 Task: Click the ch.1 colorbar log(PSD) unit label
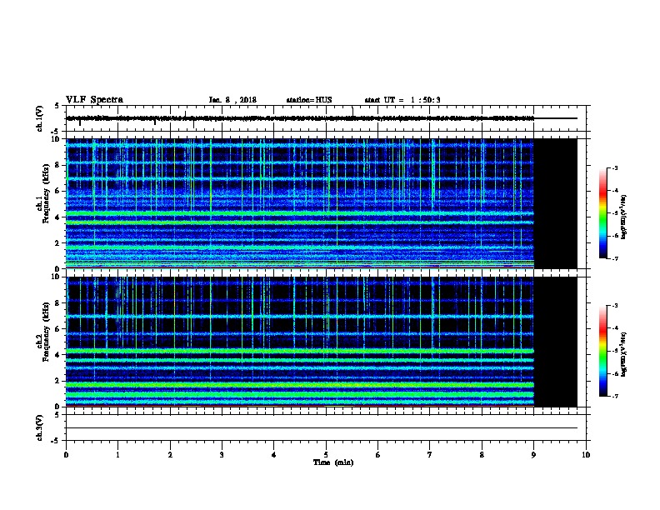coord(624,217)
